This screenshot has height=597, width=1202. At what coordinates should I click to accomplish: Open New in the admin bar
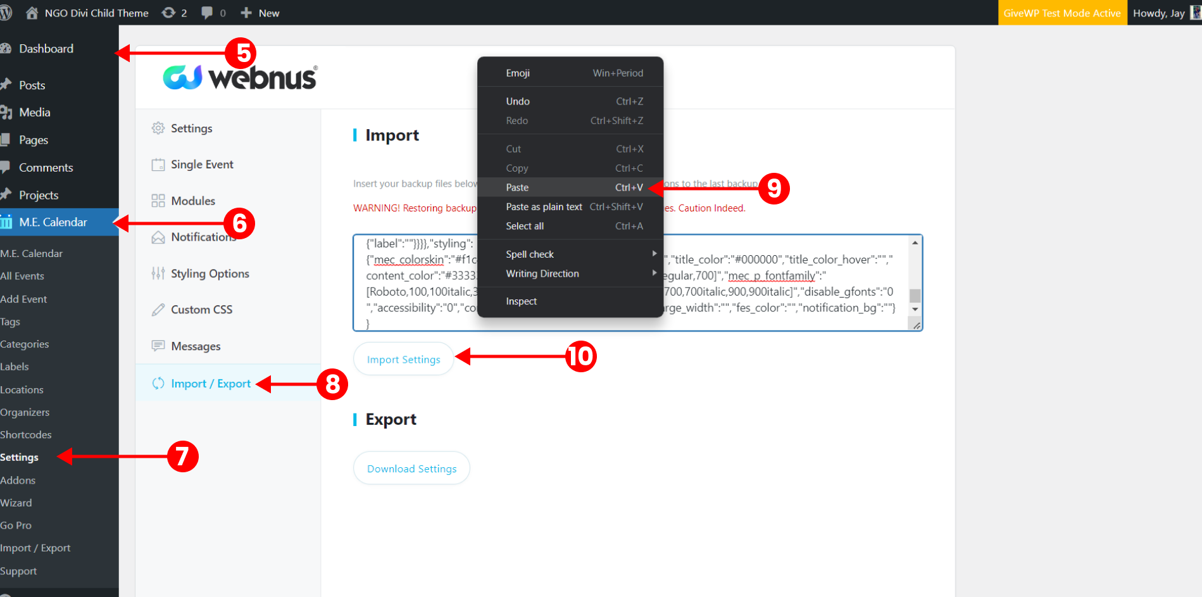(260, 13)
